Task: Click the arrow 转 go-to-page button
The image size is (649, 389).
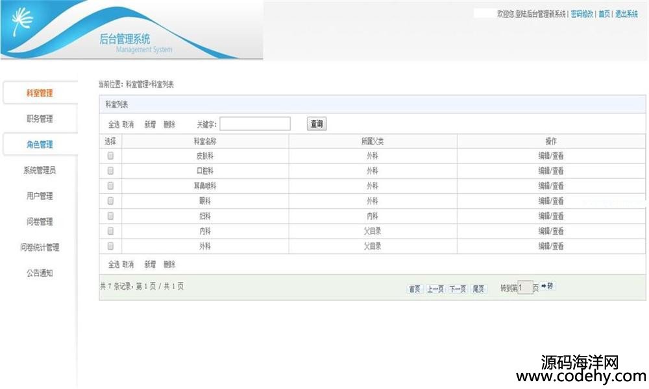Action: pyautogui.click(x=547, y=287)
